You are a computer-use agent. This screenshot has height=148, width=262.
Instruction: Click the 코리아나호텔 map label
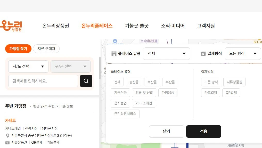pyautogui.click(x=149, y=41)
